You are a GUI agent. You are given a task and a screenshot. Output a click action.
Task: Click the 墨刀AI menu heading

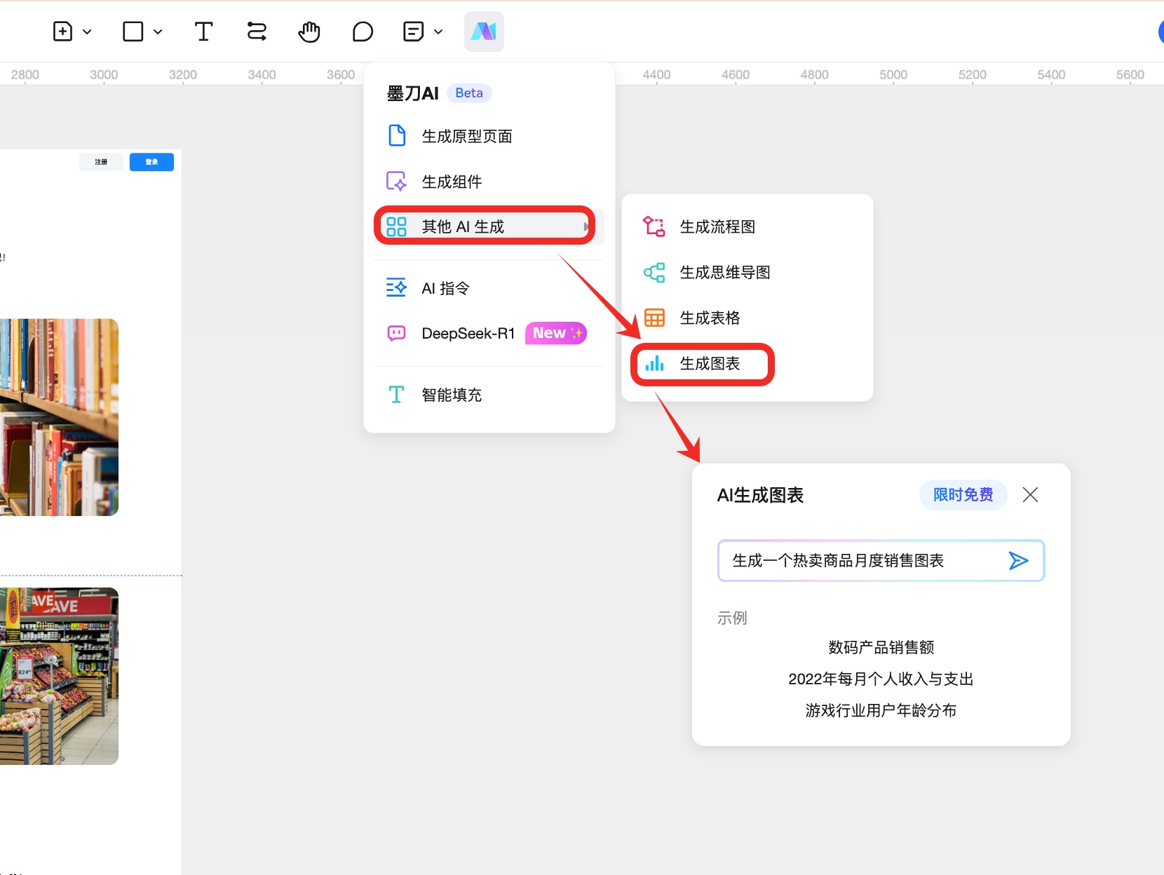(412, 93)
